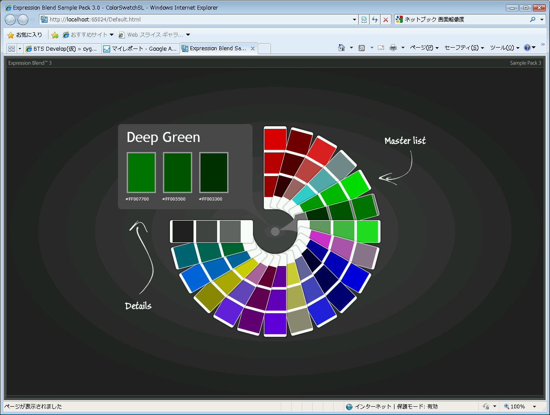The image size is (550, 415).
Task: Click the Refresh page icon
Action: point(375,20)
